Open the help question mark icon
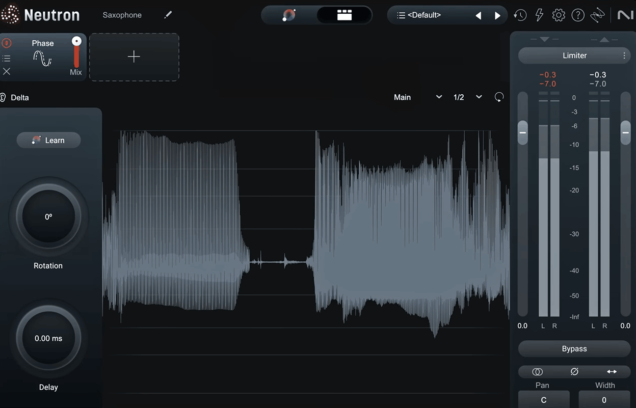The height and width of the screenshot is (408, 636). [x=578, y=15]
